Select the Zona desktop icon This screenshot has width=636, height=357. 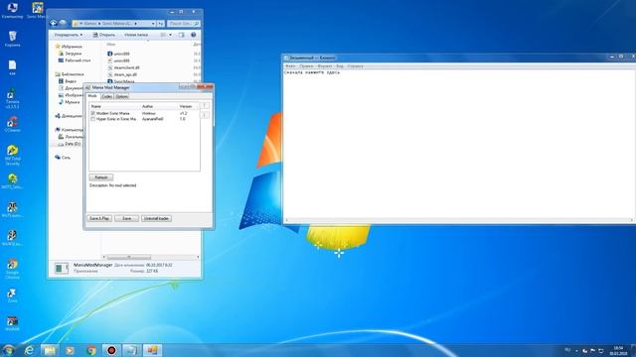click(13, 296)
